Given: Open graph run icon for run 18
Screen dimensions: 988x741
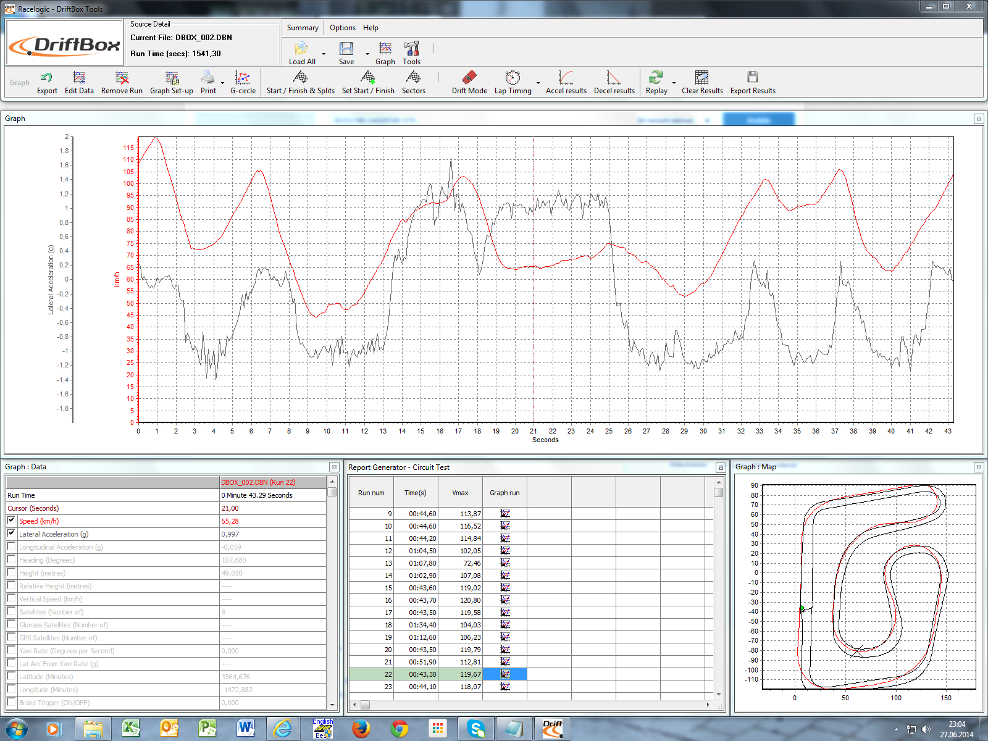Looking at the screenshot, I should coord(505,625).
